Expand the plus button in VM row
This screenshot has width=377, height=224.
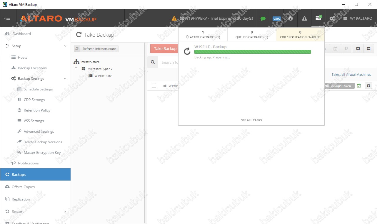coord(368,86)
